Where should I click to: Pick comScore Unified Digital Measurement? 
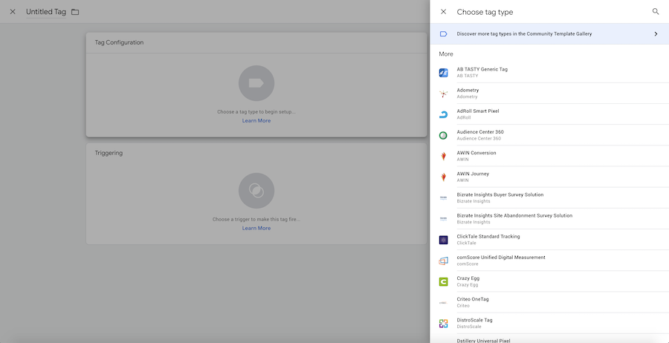(501, 258)
